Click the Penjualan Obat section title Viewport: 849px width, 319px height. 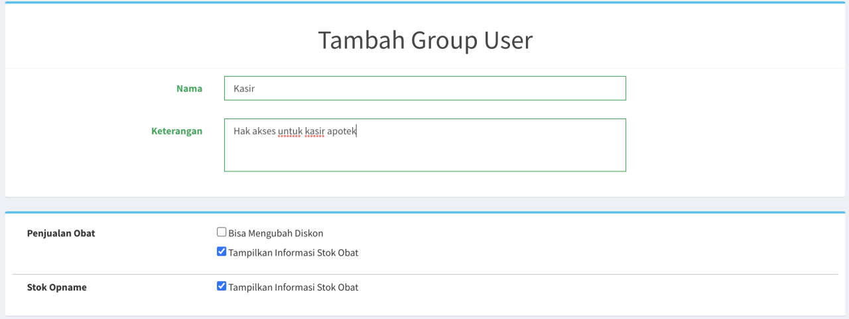tap(61, 234)
